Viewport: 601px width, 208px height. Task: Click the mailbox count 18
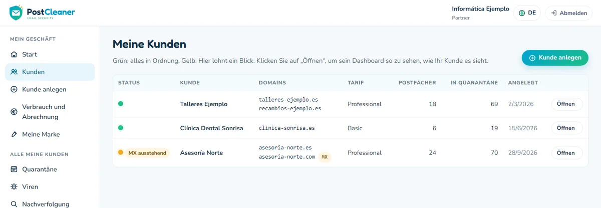click(432, 104)
